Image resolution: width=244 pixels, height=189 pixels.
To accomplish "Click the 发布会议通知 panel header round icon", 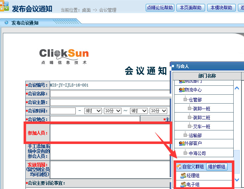I will click(x=6, y=23).
